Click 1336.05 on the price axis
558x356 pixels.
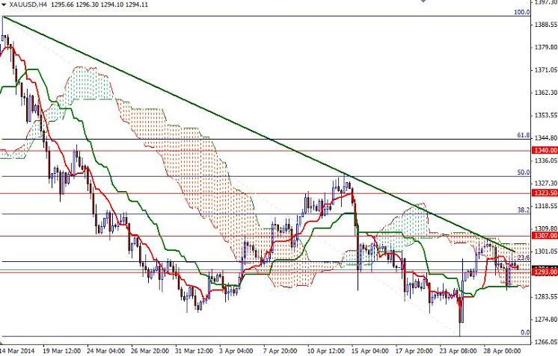pyautogui.click(x=545, y=160)
